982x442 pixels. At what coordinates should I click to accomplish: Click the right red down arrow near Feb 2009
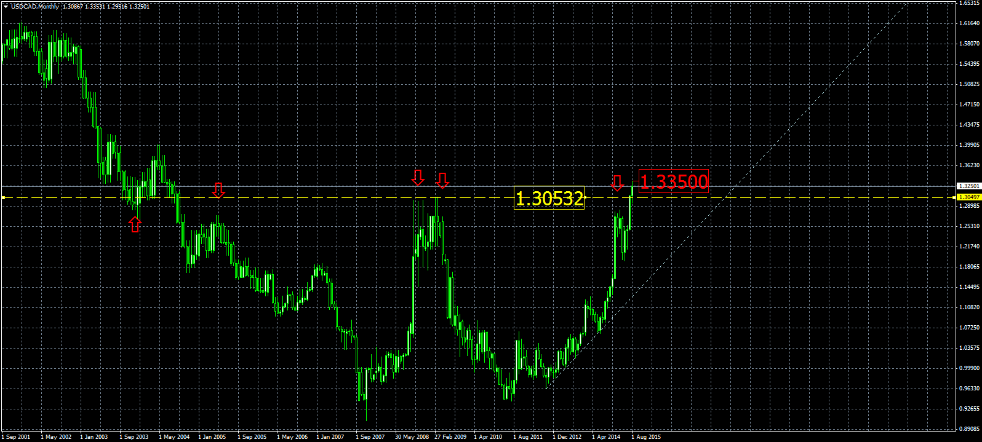tap(442, 181)
